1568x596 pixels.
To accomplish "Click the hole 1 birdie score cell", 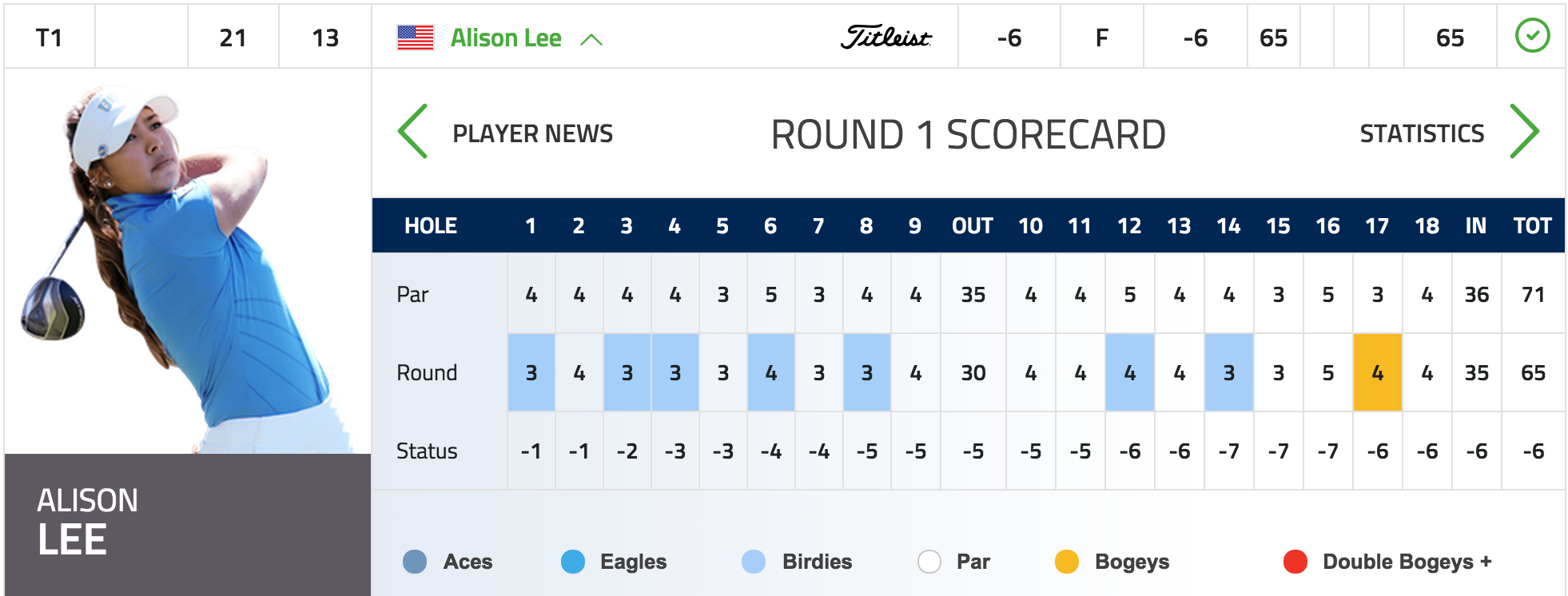I will pyautogui.click(x=531, y=372).
